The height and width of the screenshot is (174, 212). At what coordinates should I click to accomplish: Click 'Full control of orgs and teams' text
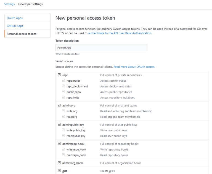click(119, 106)
